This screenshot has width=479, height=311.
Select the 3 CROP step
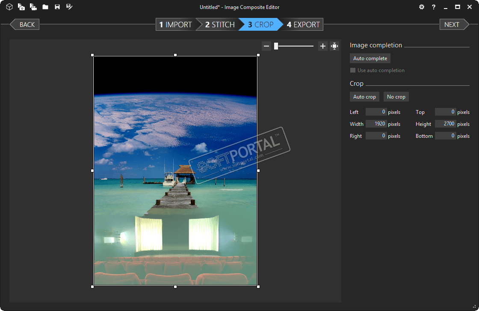coord(260,24)
